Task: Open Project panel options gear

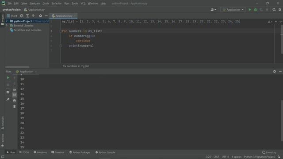Action: [40, 16]
